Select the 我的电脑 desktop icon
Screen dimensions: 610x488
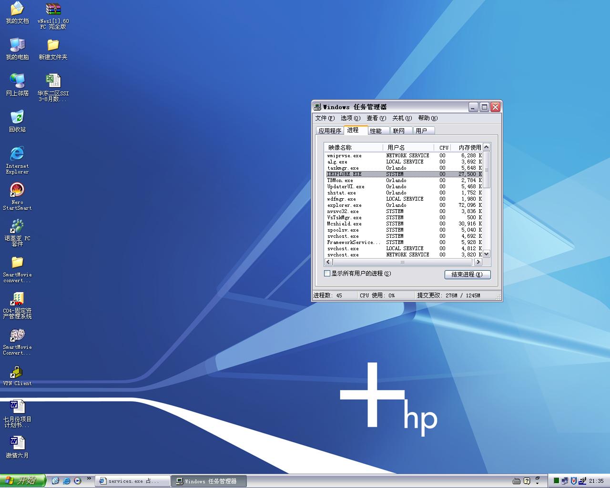pos(17,45)
